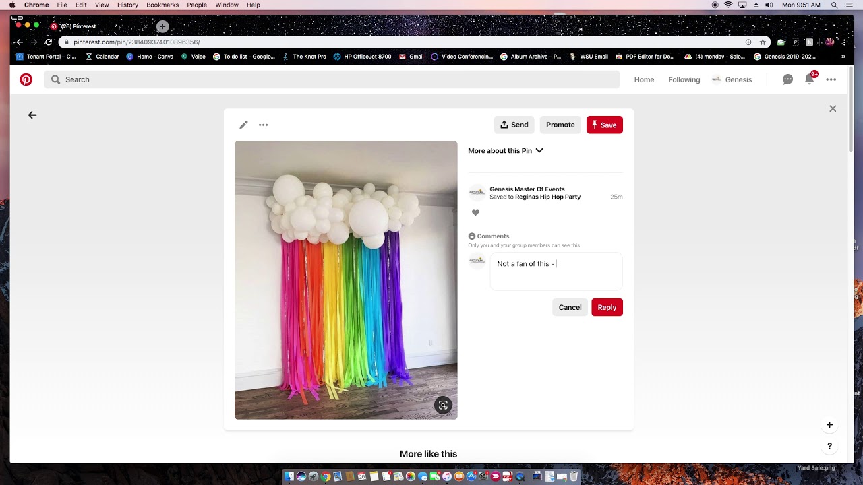Screen dimensions: 863x485
Task: Click the back arrow beside the pin
Action: click(32, 115)
